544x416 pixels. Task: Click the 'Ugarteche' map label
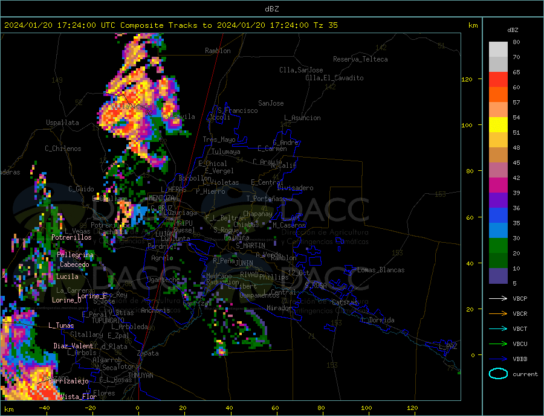coord(163,280)
